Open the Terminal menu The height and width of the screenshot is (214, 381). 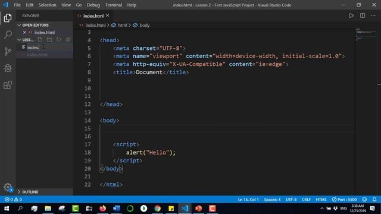114,5
